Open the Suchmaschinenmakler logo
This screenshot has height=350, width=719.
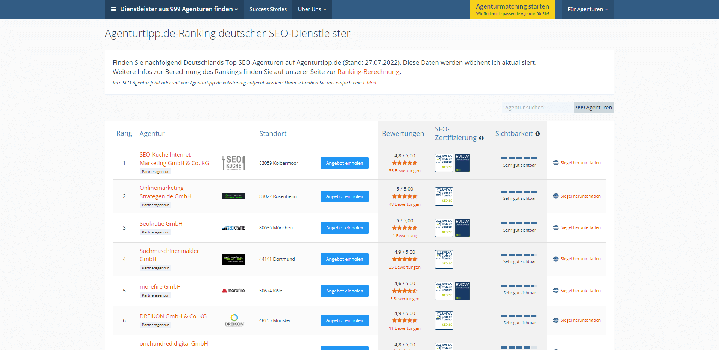233,259
